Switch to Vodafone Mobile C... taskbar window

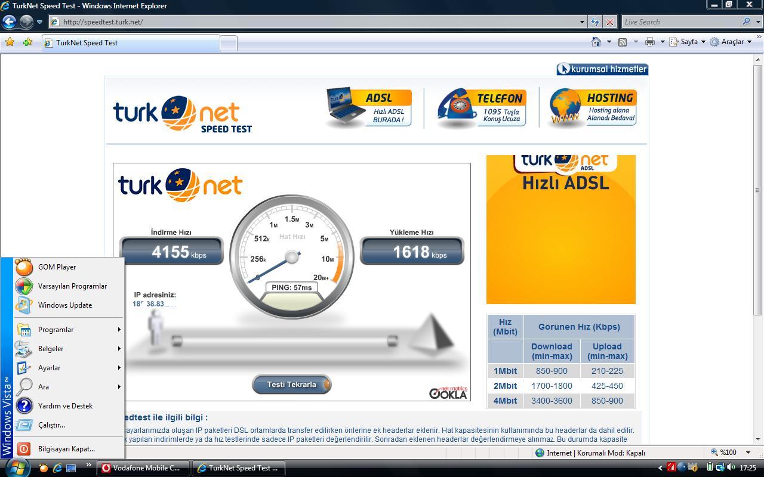coord(143,468)
